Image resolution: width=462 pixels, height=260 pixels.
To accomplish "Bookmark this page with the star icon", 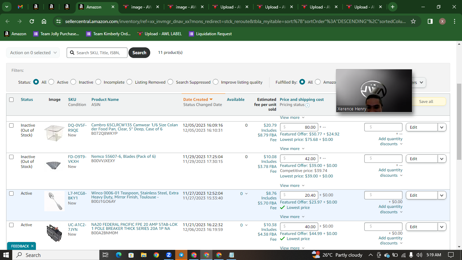I will [413, 21].
